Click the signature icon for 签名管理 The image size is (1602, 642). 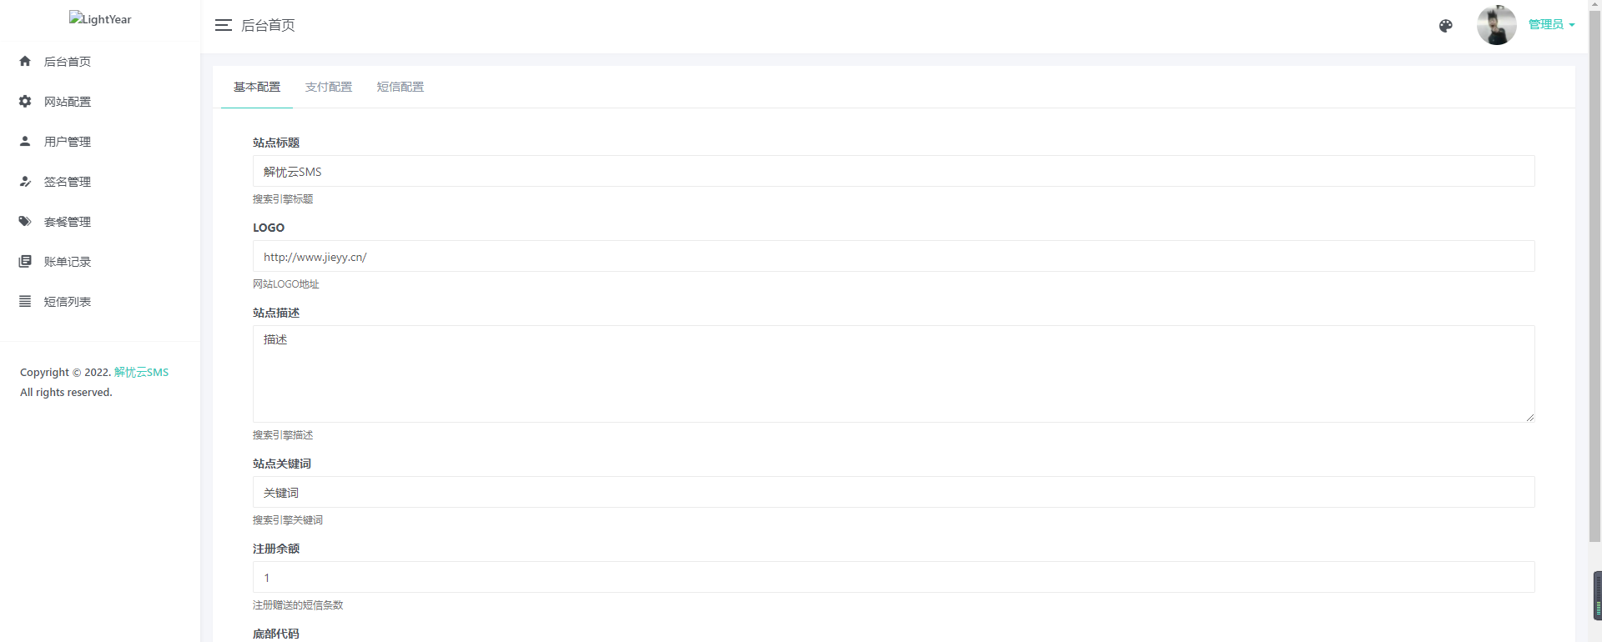[x=25, y=181]
